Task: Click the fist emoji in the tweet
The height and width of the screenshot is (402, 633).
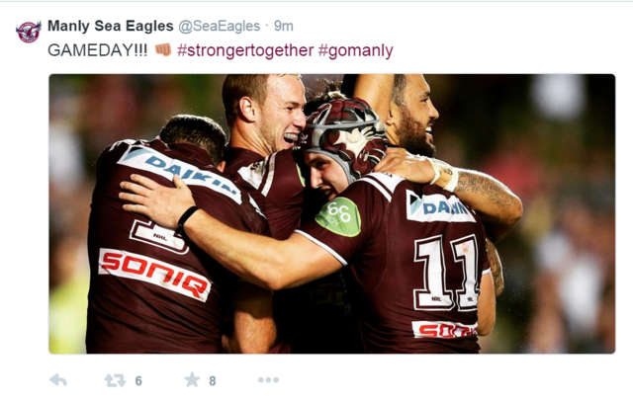Action: (x=163, y=50)
